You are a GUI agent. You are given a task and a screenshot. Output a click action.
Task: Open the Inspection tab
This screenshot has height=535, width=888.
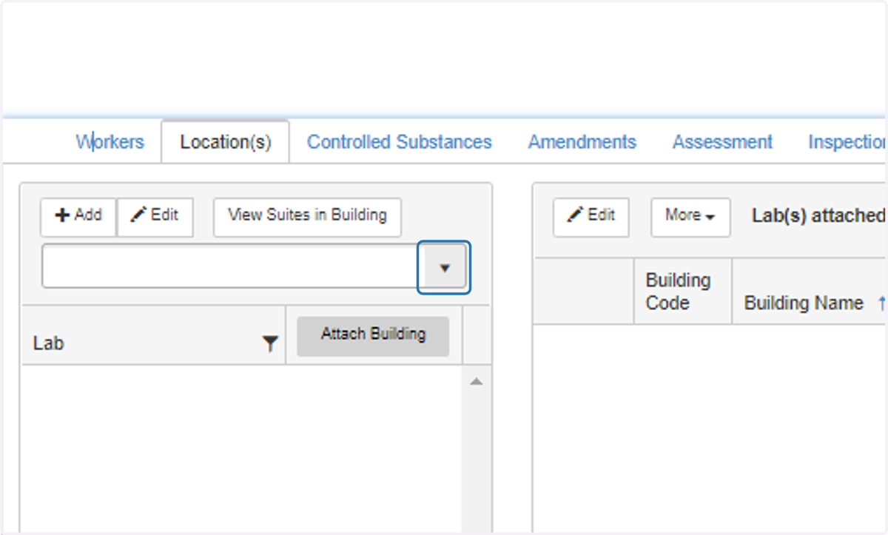click(847, 142)
